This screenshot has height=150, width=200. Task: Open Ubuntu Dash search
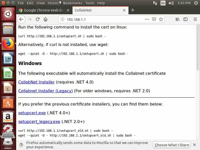click(x=8, y=14)
